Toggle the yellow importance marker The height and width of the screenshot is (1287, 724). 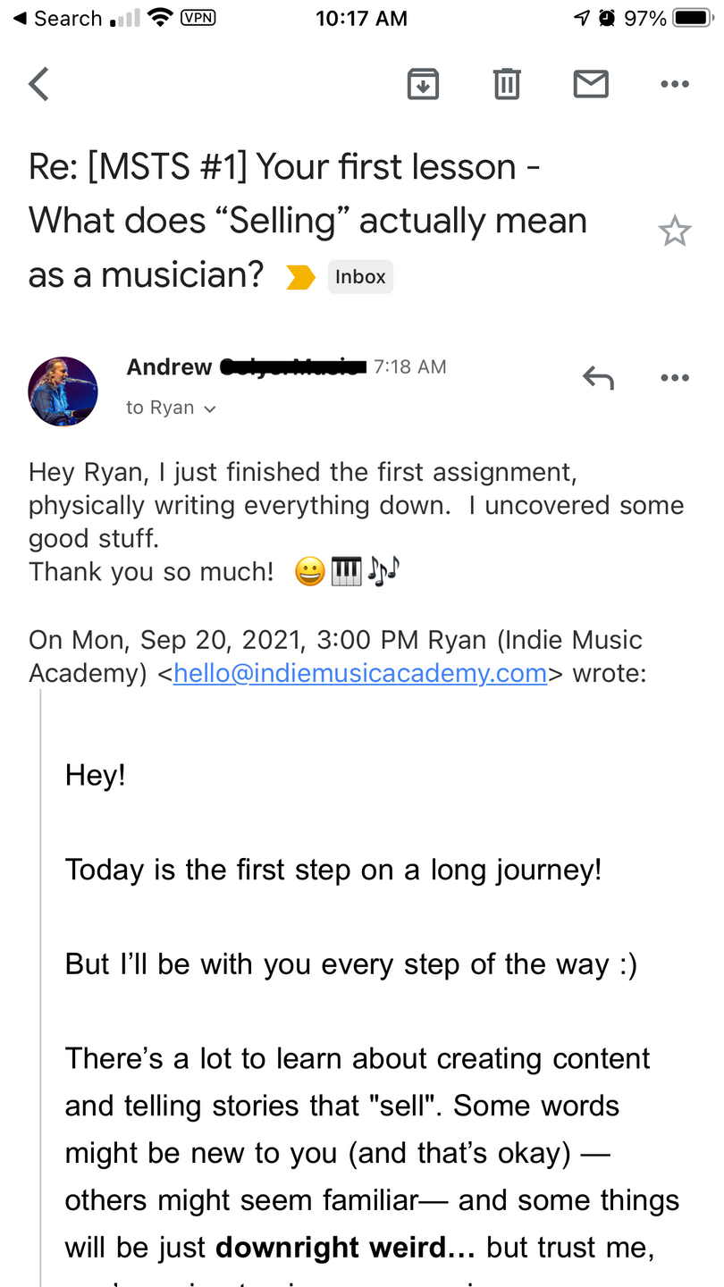click(300, 278)
